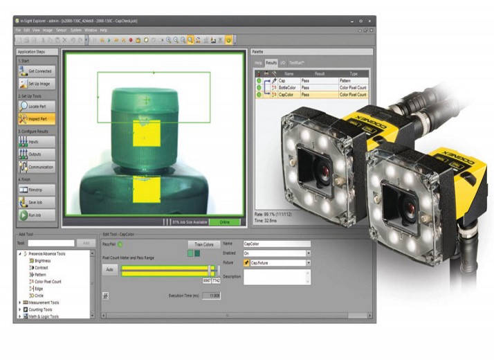The height and width of the screenshot is (362, 494).
Task: Click the Get Connected step icon
Action: coord(21,70)
